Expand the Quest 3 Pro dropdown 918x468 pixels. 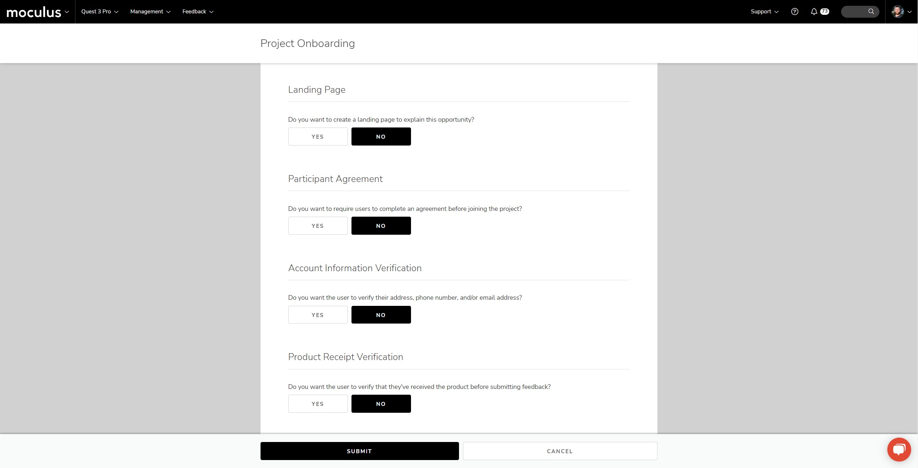coord(100,12)
